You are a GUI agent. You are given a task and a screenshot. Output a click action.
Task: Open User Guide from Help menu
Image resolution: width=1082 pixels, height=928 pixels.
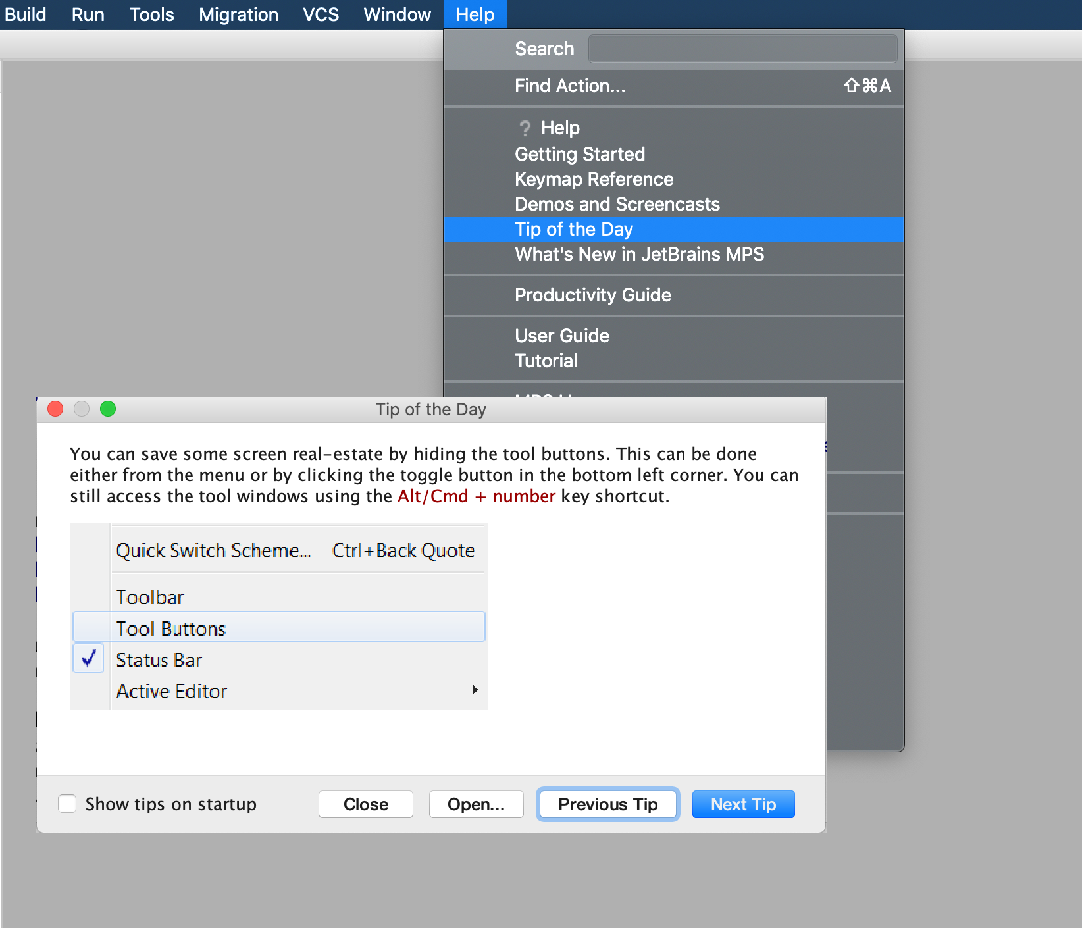click(673, 336)
